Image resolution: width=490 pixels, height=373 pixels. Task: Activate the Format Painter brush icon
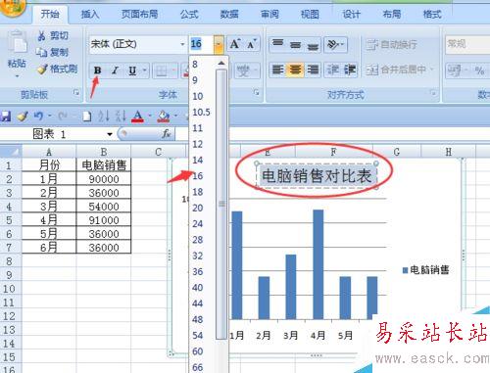42,69
